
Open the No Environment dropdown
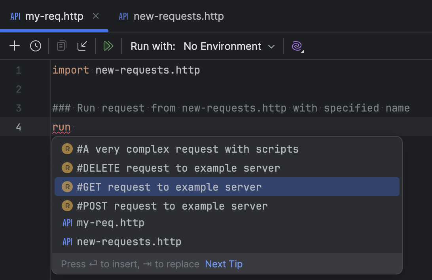229,46
